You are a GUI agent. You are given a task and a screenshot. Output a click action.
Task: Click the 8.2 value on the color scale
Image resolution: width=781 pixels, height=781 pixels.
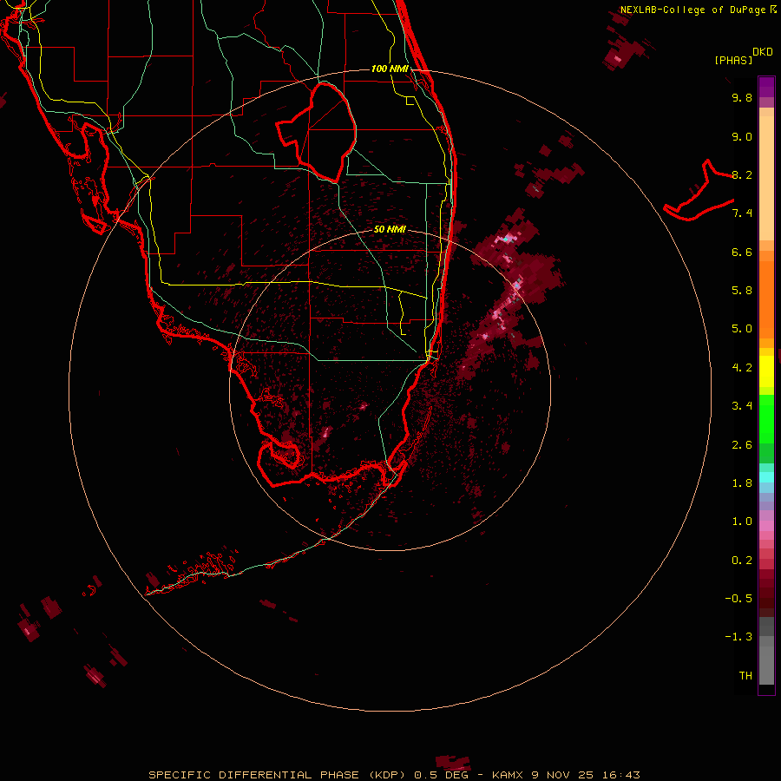click(742, 174)
